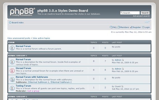
Task: Open latest post icon beside Admin in Unread Forum
Action: [123, 69]
